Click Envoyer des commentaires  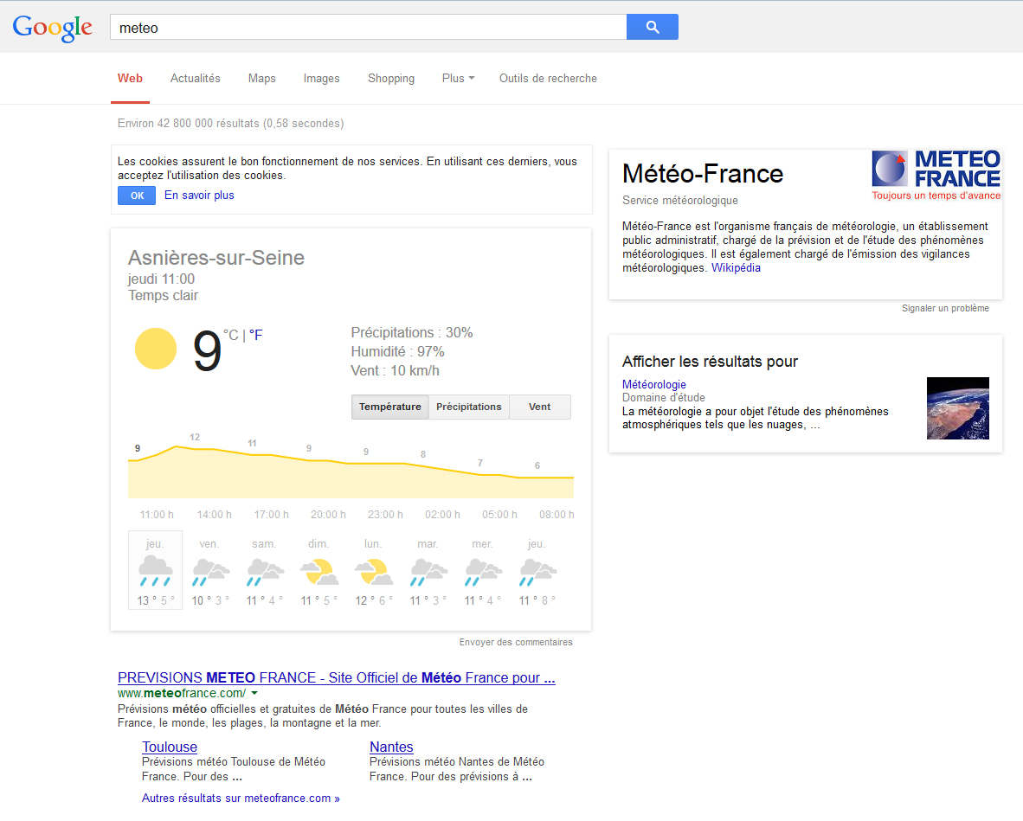(516, 642)
